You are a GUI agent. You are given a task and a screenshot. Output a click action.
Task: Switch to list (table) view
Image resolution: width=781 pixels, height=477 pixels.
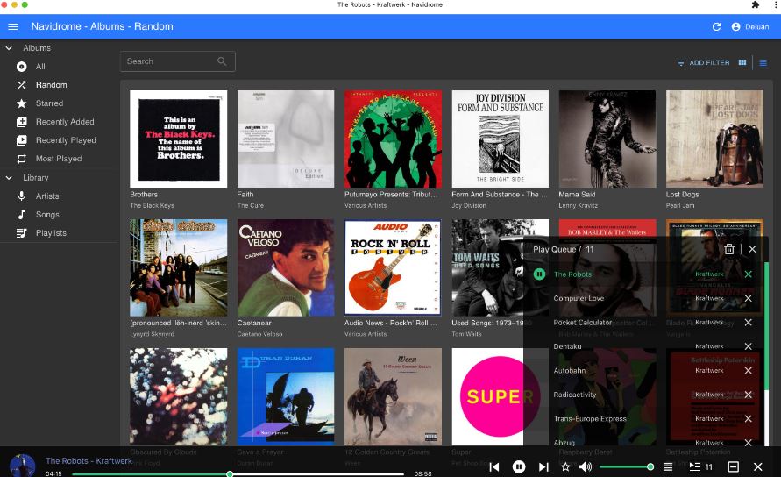(x=763, y=62)
